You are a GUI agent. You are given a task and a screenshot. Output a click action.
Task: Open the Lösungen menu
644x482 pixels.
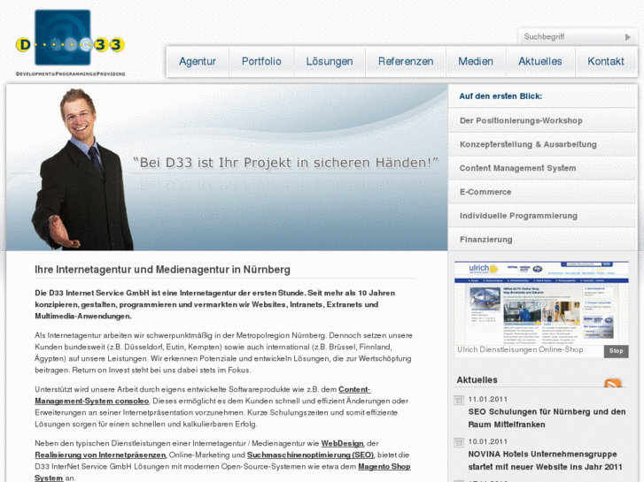point(330,62)
